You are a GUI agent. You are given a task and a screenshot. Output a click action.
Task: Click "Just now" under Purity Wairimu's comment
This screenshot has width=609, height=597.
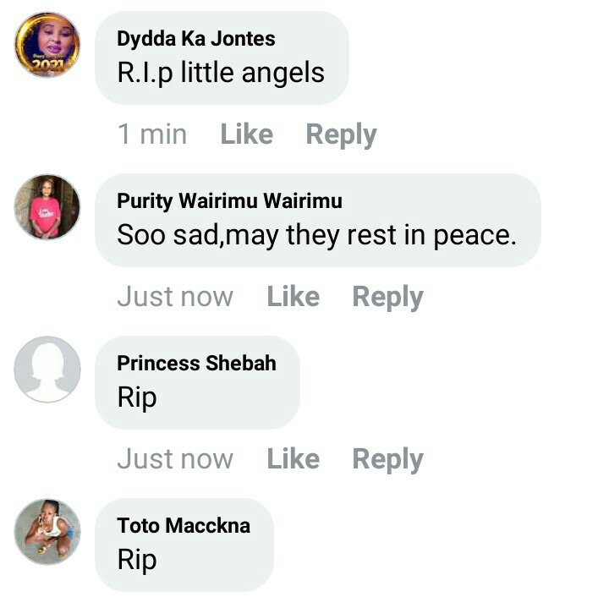(175, 297)
